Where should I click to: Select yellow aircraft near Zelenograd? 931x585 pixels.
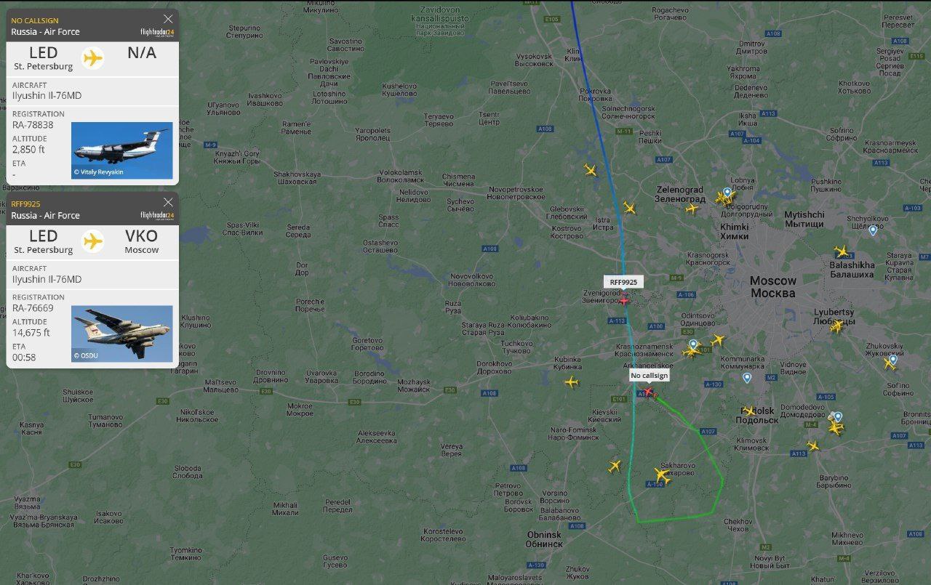[x=692, y=209]
